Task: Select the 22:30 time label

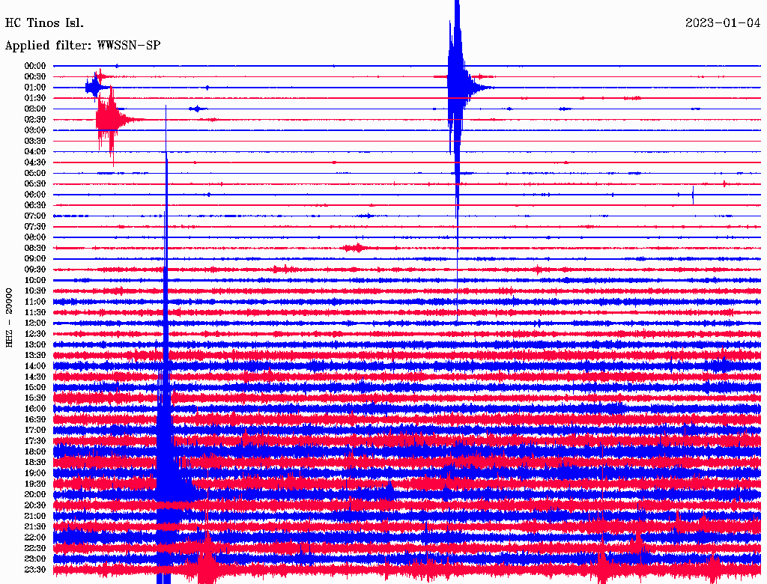Action: (35, 548)
